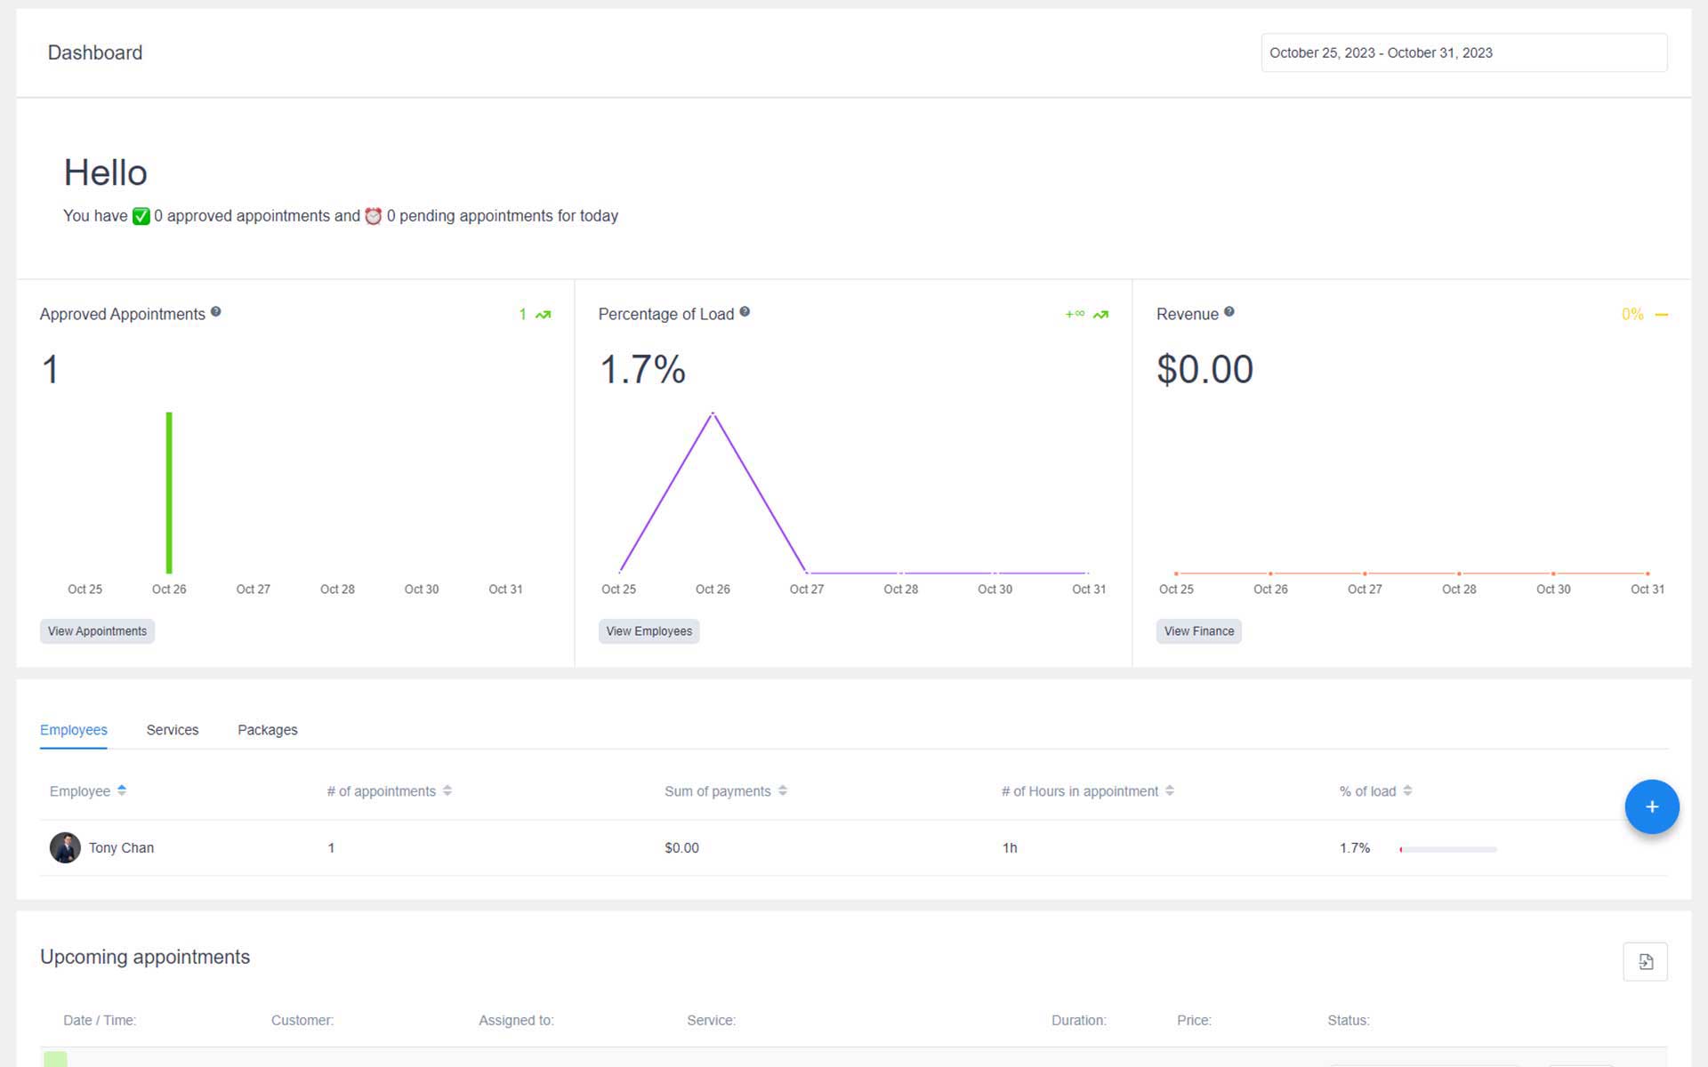Click the green checkmark approved icon

[x=141, y=216]
